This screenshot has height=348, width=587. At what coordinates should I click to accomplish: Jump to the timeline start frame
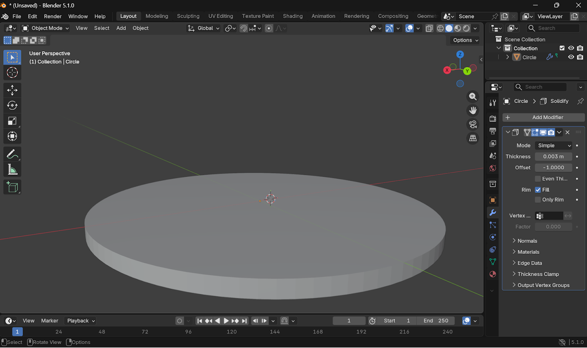(x=200, y=321)
